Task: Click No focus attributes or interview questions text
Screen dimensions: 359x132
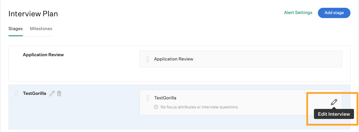Action: (x=199, y=107)
